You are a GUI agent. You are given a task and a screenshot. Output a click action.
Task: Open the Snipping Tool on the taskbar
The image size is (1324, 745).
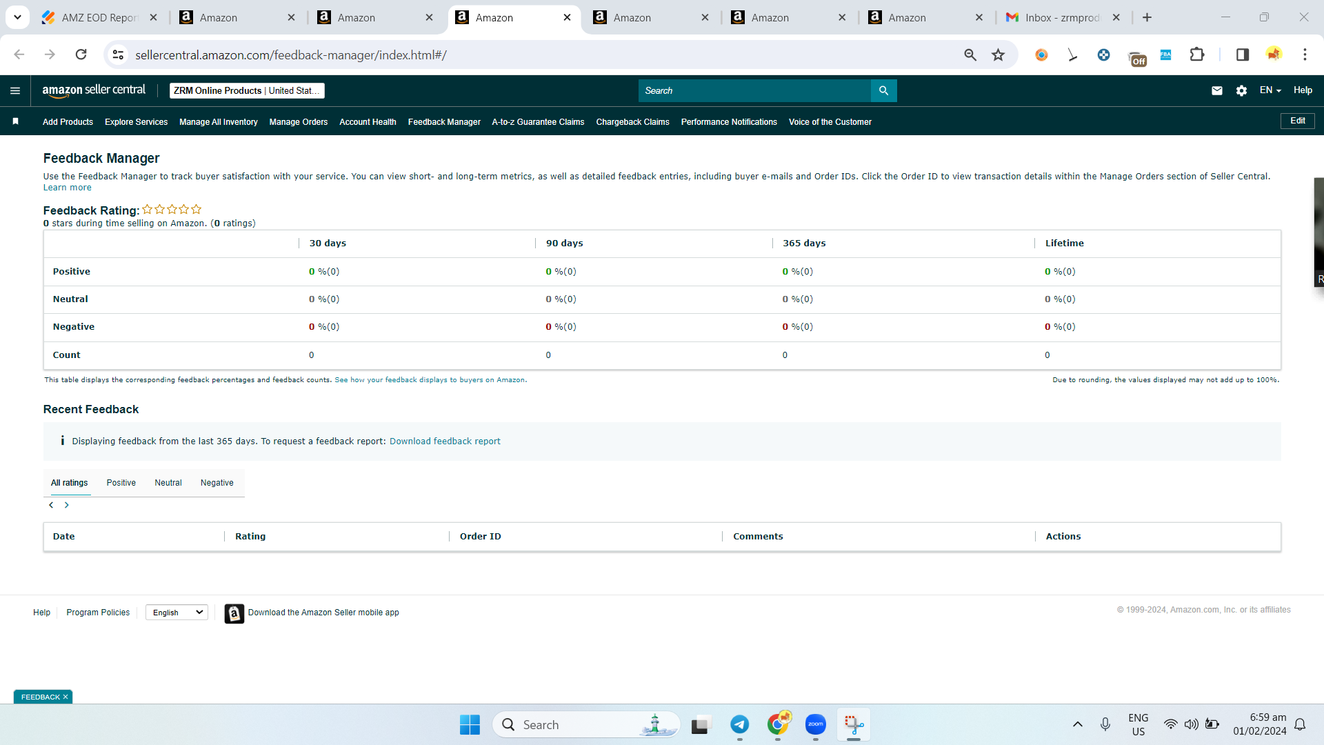click(x=854, y=724)
